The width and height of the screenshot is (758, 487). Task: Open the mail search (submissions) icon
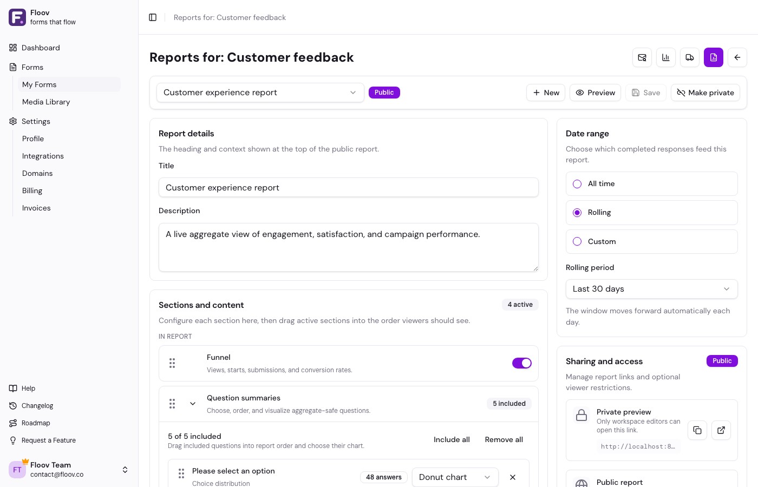(642, 57)
